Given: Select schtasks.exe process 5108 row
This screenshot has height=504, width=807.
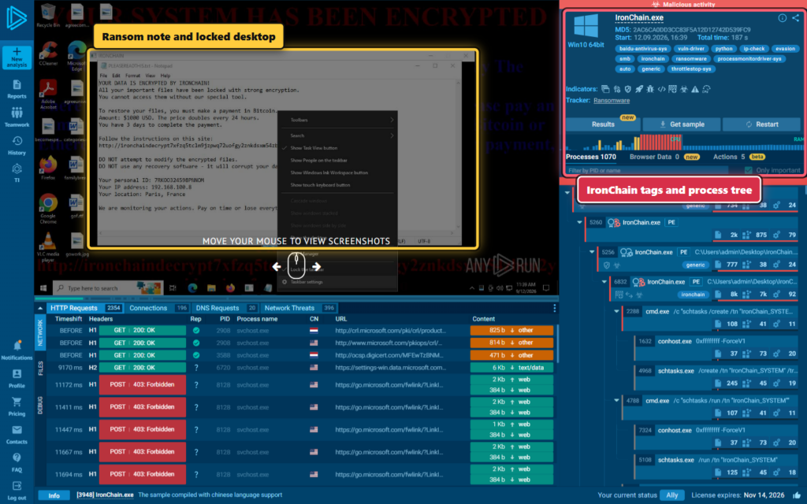Looking at the screenshot, I should coord(716,466).
